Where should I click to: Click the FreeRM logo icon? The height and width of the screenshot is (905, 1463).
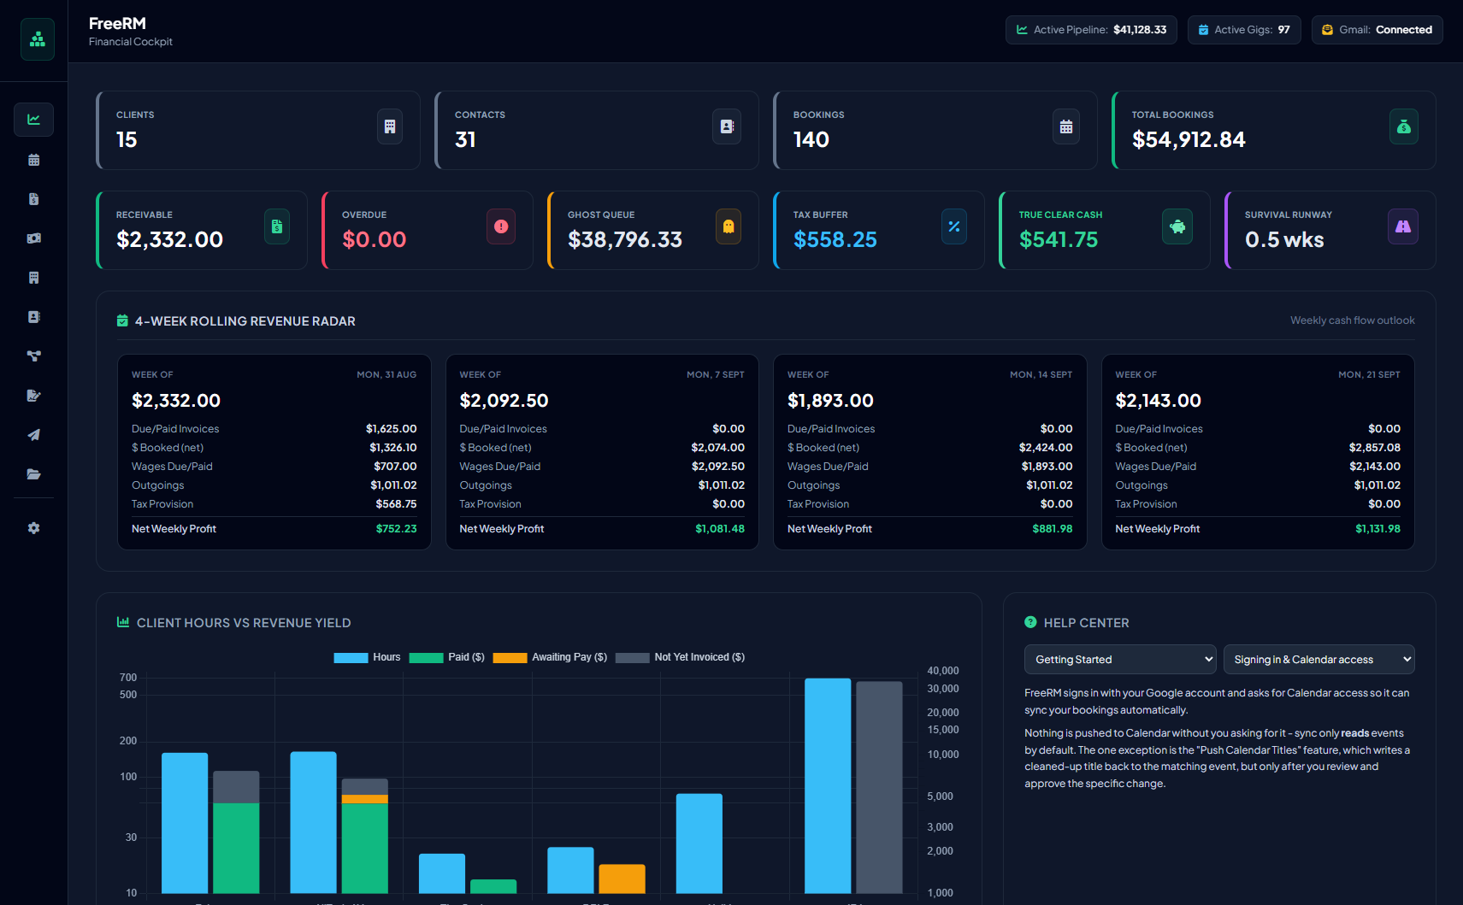pos(37,39)
